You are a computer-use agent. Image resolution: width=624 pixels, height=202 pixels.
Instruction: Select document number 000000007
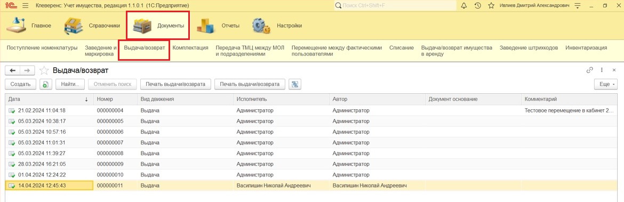coord(110,143)
